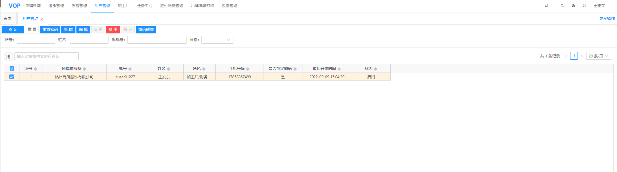The height and width of the screenshot is (172, 617).
Task: Switch to the 首页 tab
Action: click(x=7, y=19)
